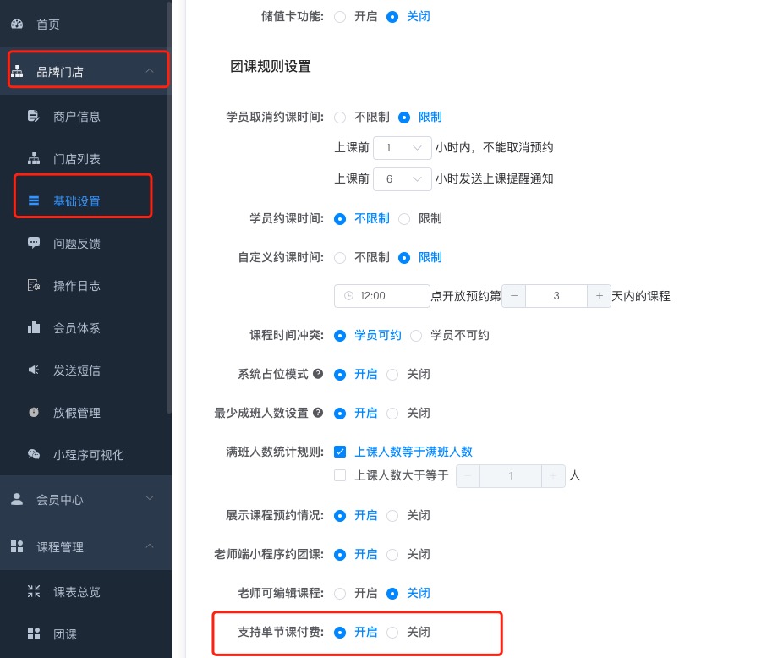
Task: Open the cancel-booking hours dropdown showing 1
Action: pos(403,147)
